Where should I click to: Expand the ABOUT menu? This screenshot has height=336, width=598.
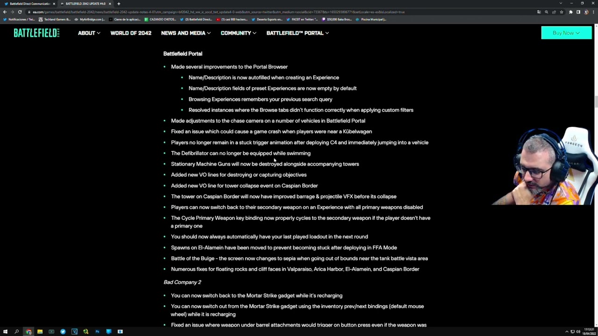point(89,33)
